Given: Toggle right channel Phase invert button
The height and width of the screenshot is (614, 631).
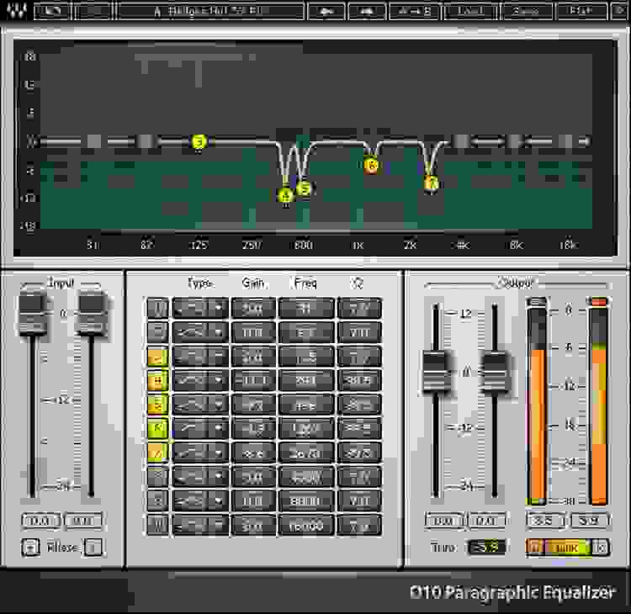Looking at the screenshot, I should pos(93,548).
